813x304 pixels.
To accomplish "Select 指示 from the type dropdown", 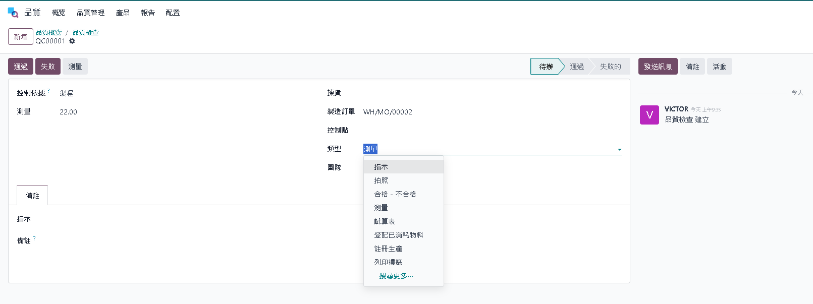I will click(x=381, y=167).
